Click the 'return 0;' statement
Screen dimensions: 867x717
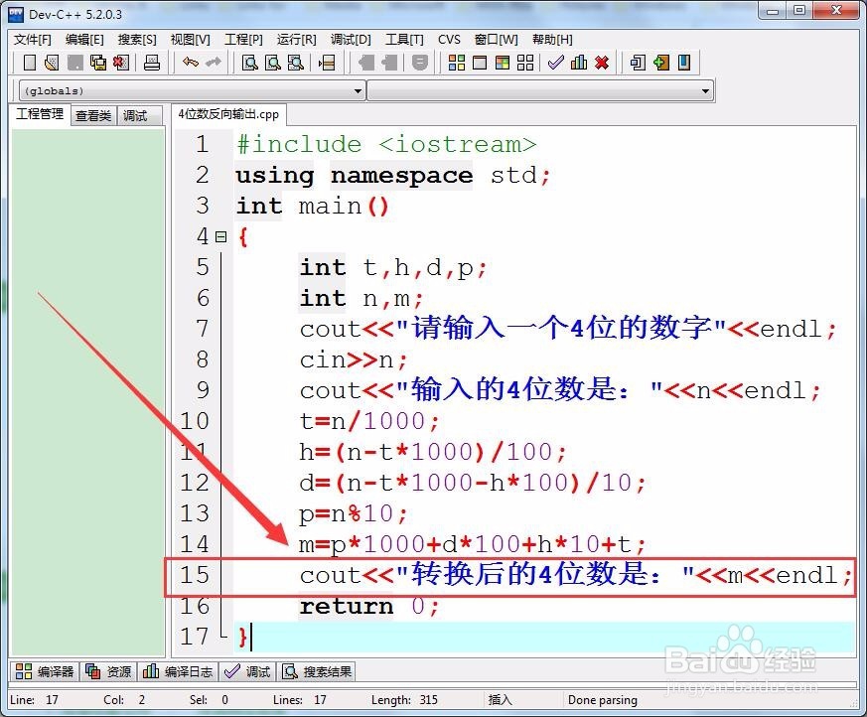[369, 607]
